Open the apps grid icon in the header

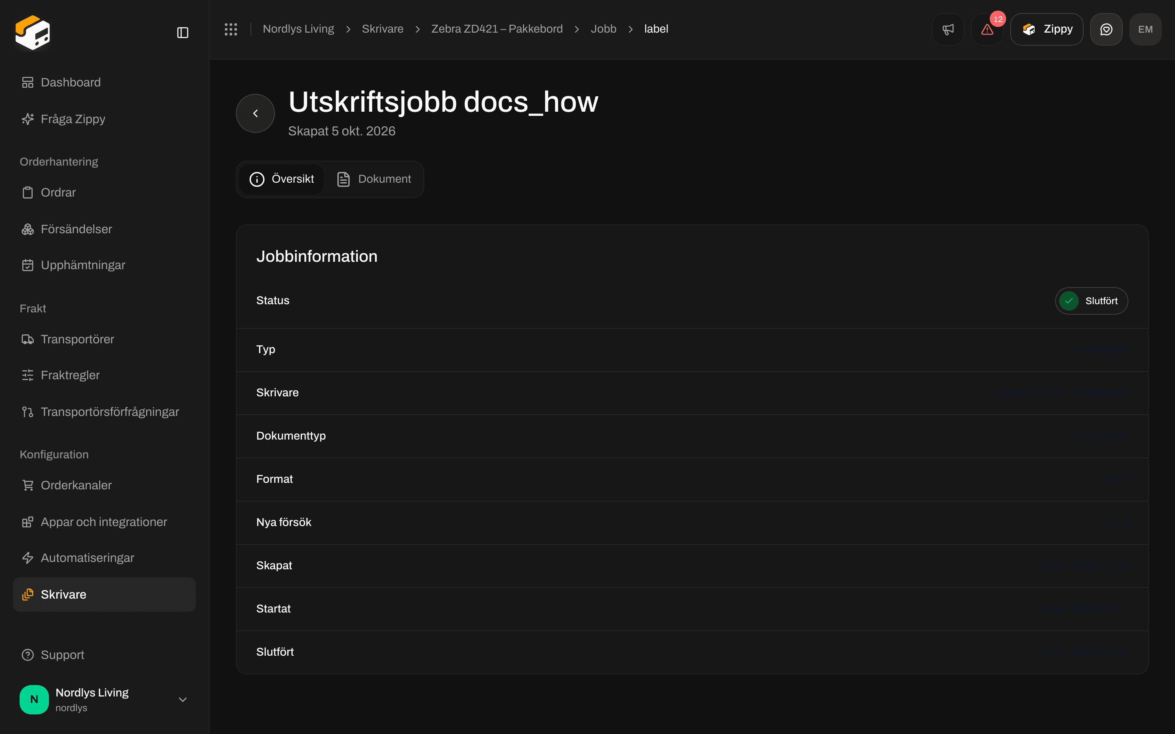click(x=231, y=29)
